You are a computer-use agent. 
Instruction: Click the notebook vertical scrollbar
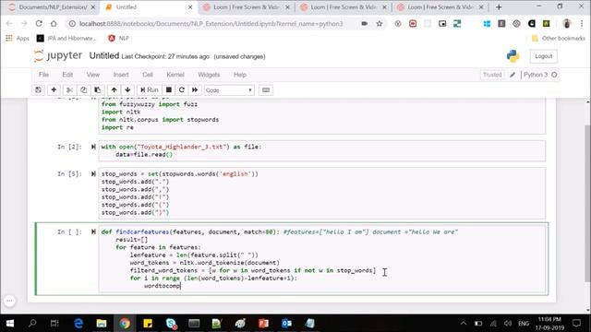587,203
